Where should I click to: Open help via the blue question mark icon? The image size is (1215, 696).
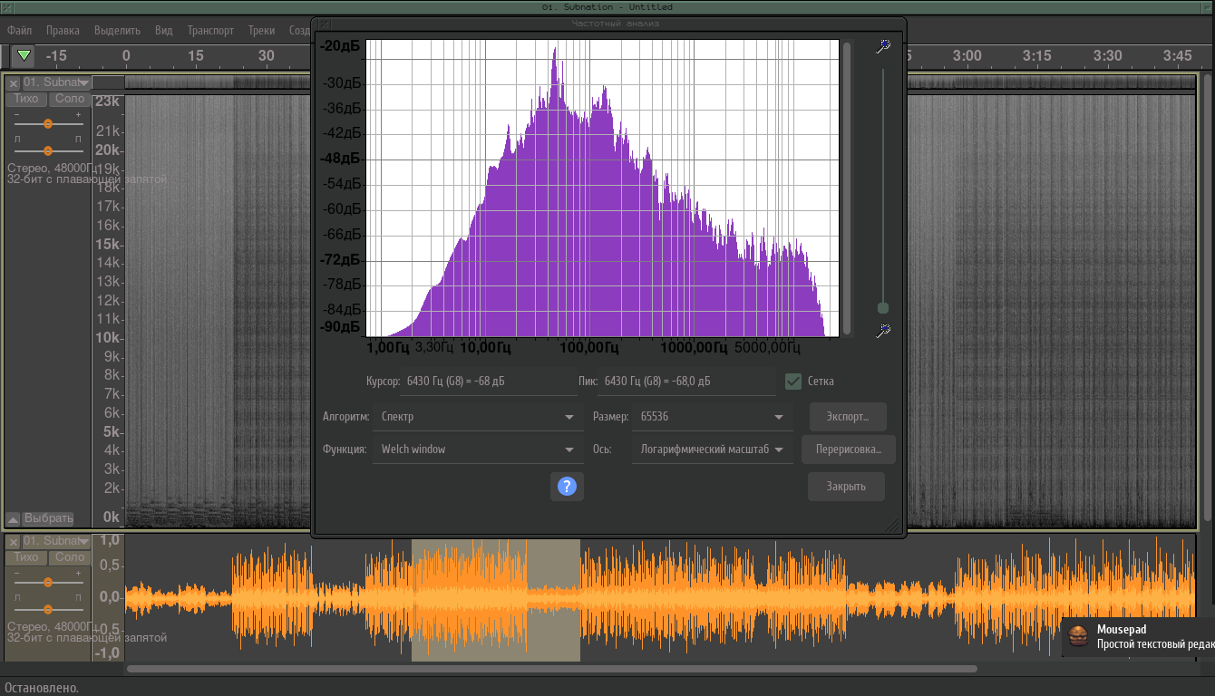(567, 487)
